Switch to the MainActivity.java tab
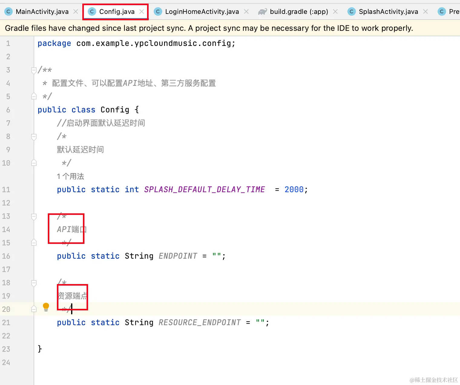Screen dimensions: 460x385 coord(42,11)
